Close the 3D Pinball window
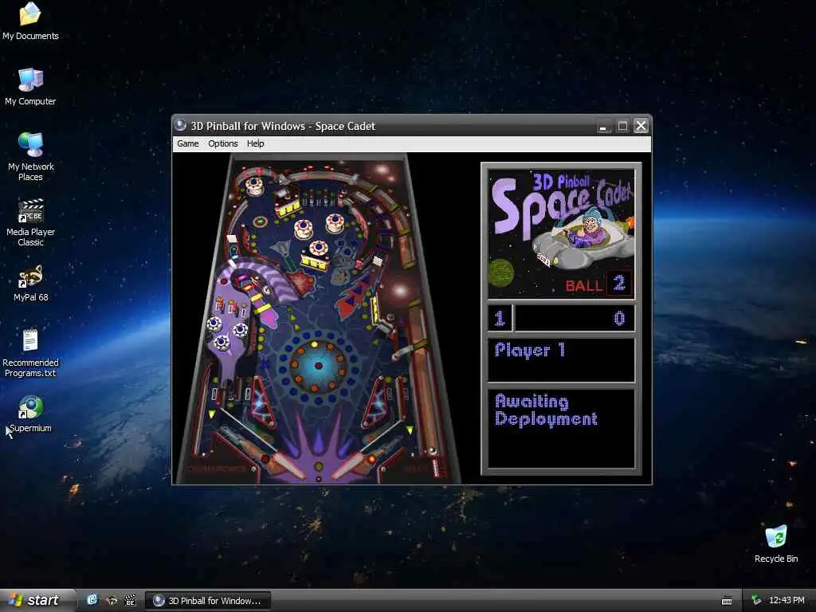 click(641, 126)
